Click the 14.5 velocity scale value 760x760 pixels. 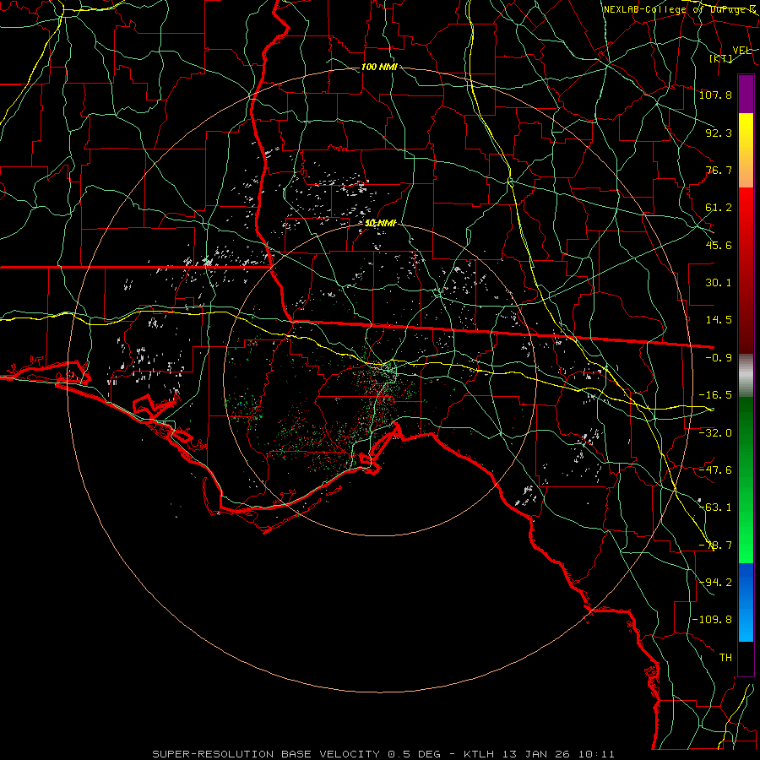(x=719, y=320)
